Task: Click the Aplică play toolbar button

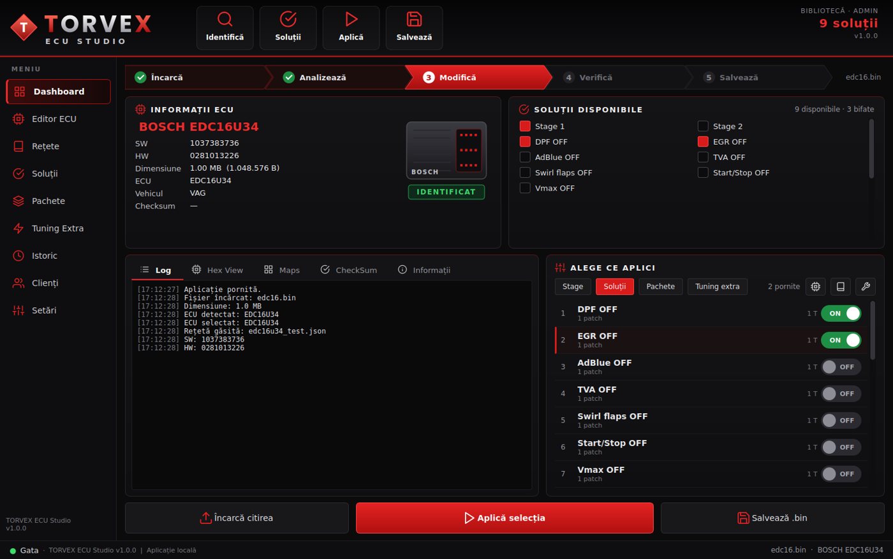Action: (351, 28)
